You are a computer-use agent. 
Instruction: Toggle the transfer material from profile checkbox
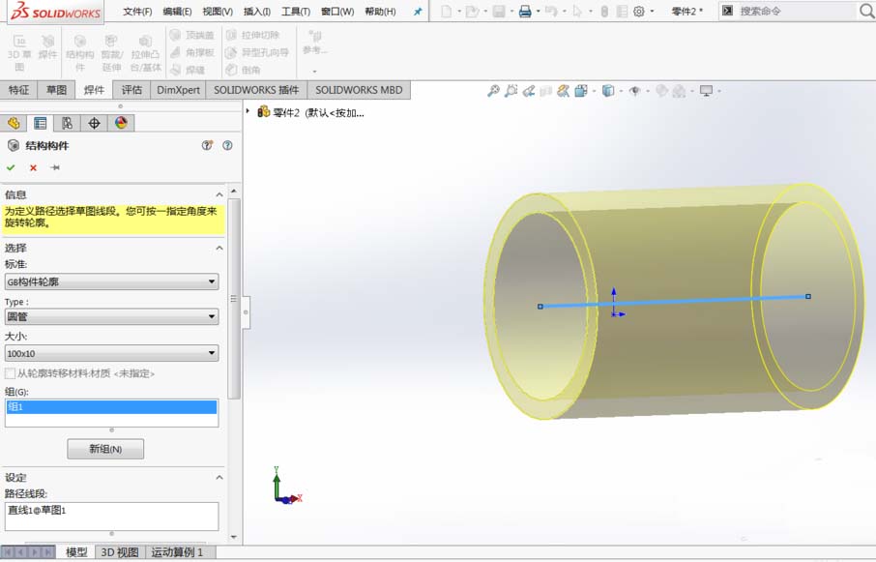click(x=10, y=373)
